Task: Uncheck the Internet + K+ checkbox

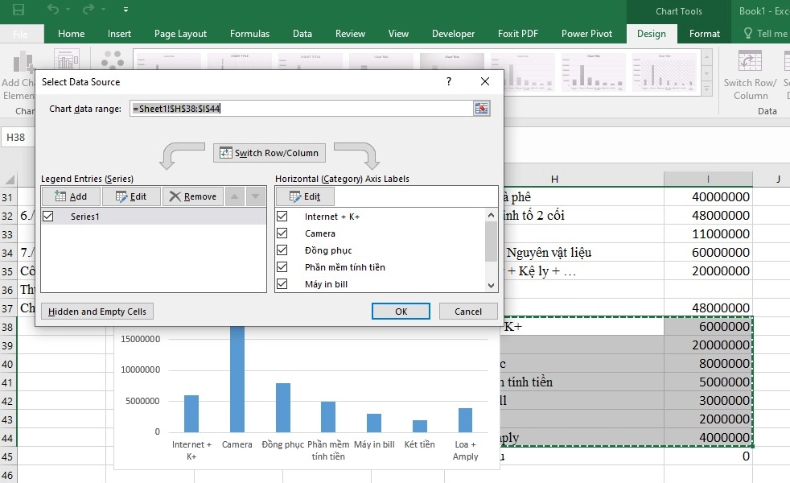Action: tap(282, 217)
